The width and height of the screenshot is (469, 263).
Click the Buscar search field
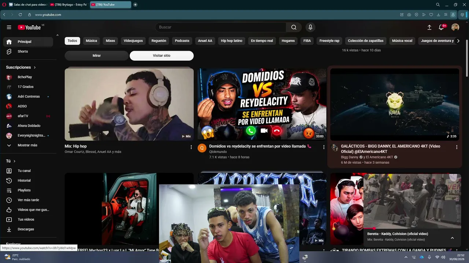coord(221,27)
